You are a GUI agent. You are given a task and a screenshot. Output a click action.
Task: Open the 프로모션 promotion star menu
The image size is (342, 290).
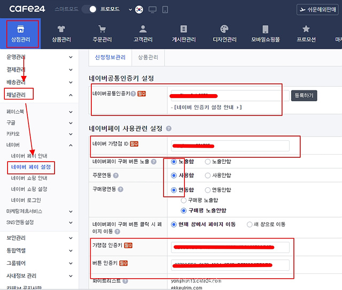306,34
